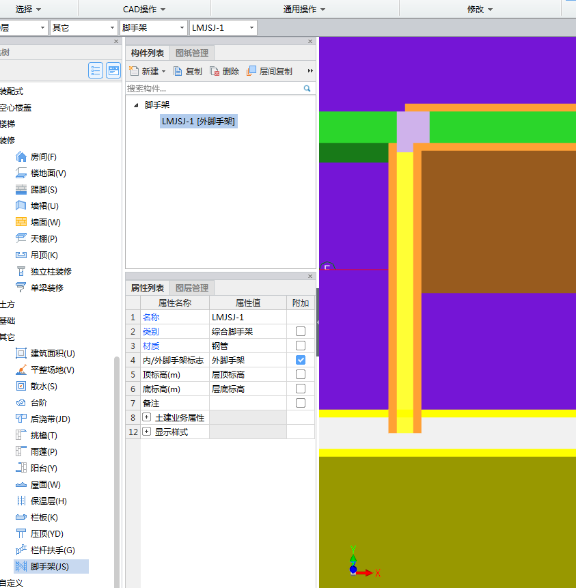Switch to the 图纸管理 tab
The width and height of the screenshot is (576, 588).
(192, 53)
